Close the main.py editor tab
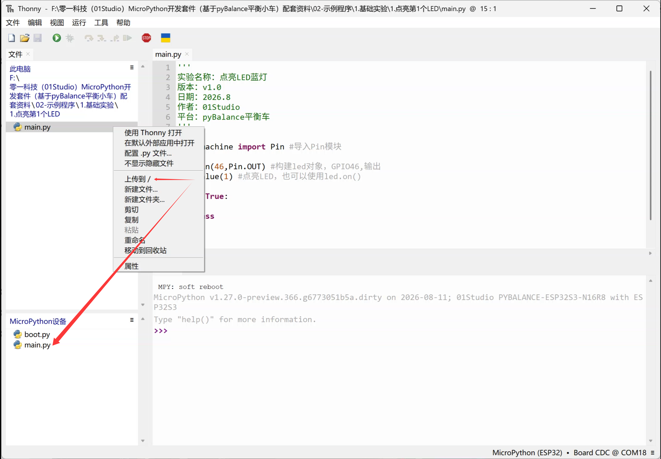The image size is (661, 459). coord(187,54)
